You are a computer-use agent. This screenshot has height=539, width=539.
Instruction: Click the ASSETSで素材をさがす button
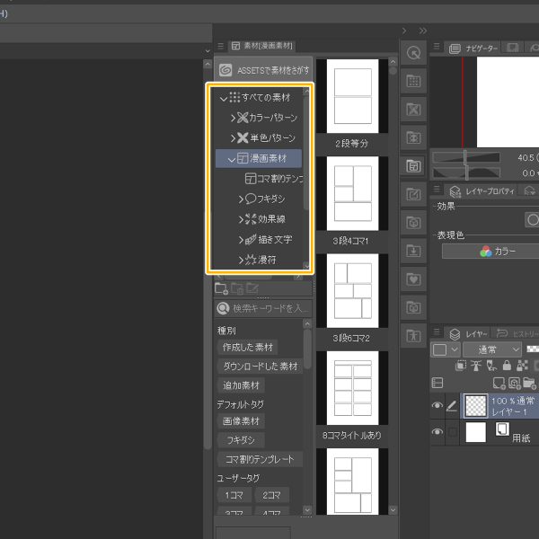coord(263,70)
